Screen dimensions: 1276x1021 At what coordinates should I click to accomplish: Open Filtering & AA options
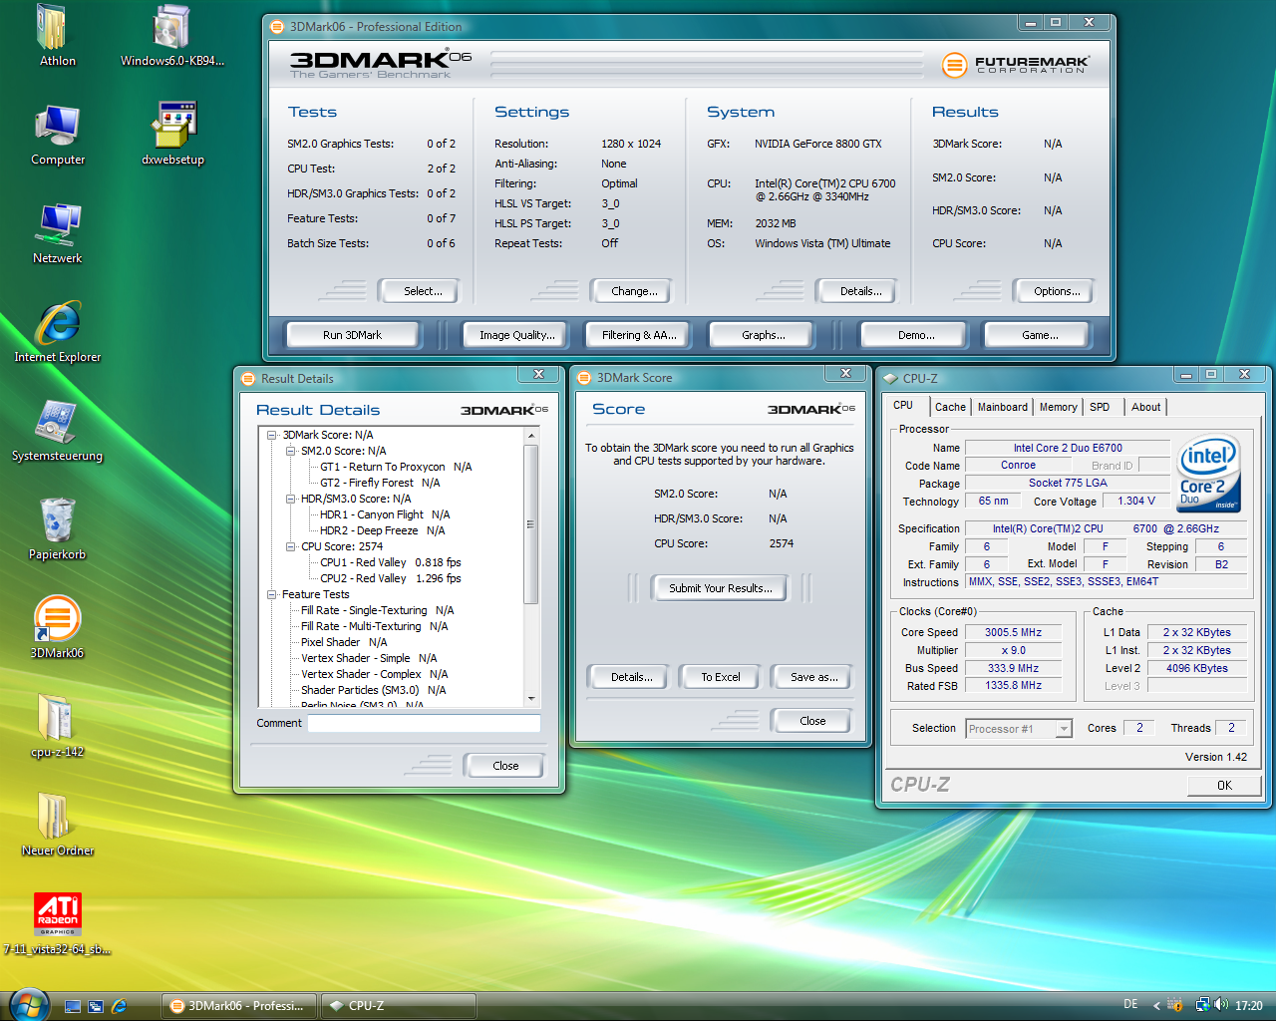coord(639,335)
